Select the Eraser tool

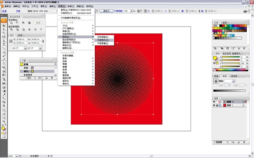pyautogui.click(x=4, y=114)
